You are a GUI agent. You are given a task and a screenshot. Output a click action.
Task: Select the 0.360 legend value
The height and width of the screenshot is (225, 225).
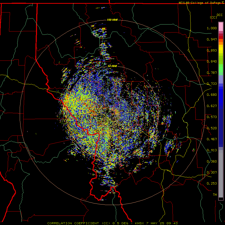212,161
